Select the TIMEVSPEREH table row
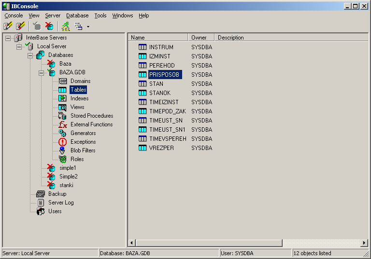The image size is (371, 259). (168, 139)
